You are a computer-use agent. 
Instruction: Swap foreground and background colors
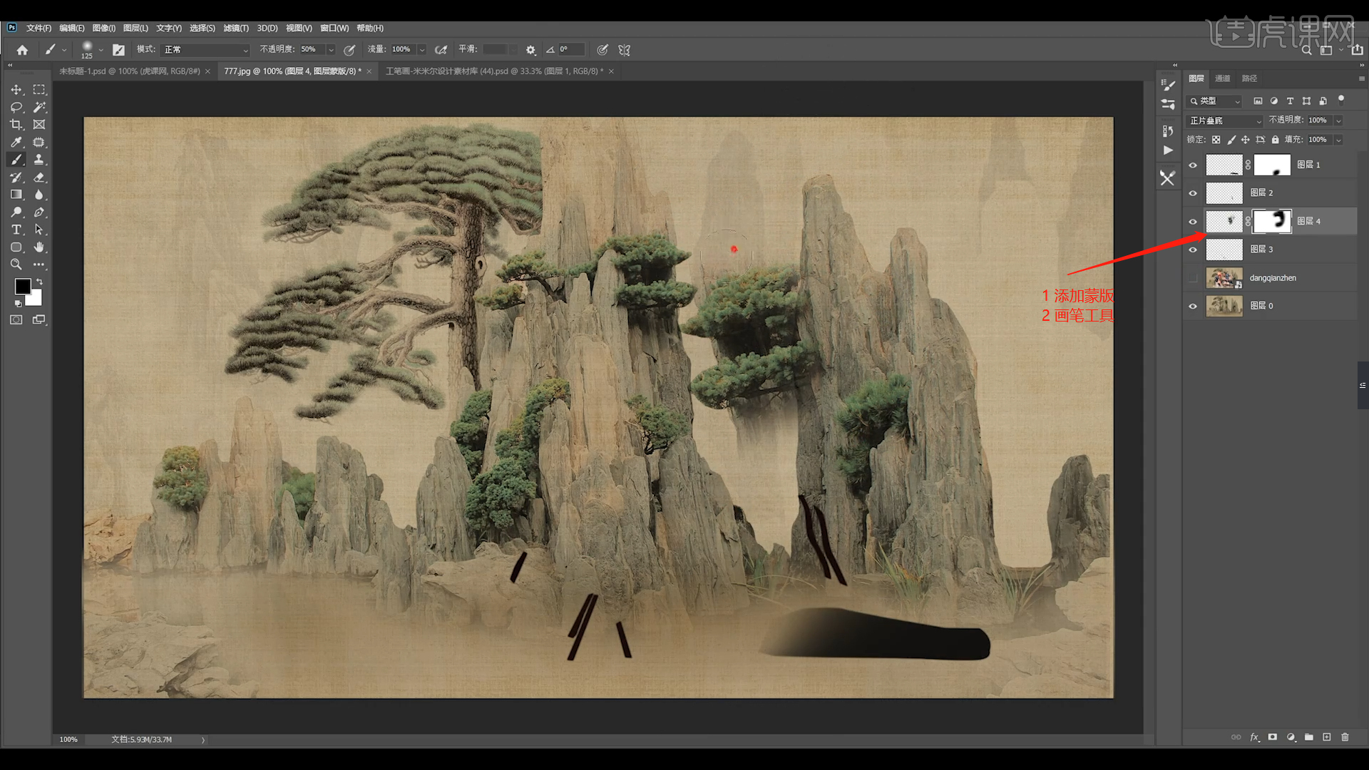(39, 282)
